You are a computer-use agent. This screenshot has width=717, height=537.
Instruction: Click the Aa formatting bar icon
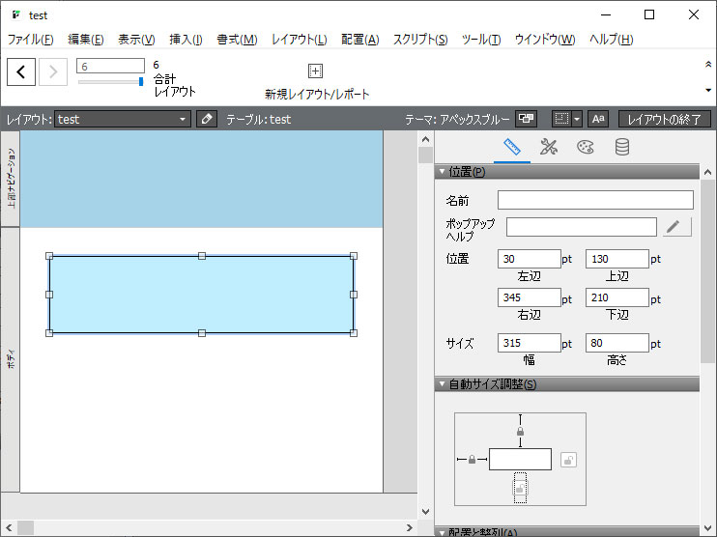(598, 120)
